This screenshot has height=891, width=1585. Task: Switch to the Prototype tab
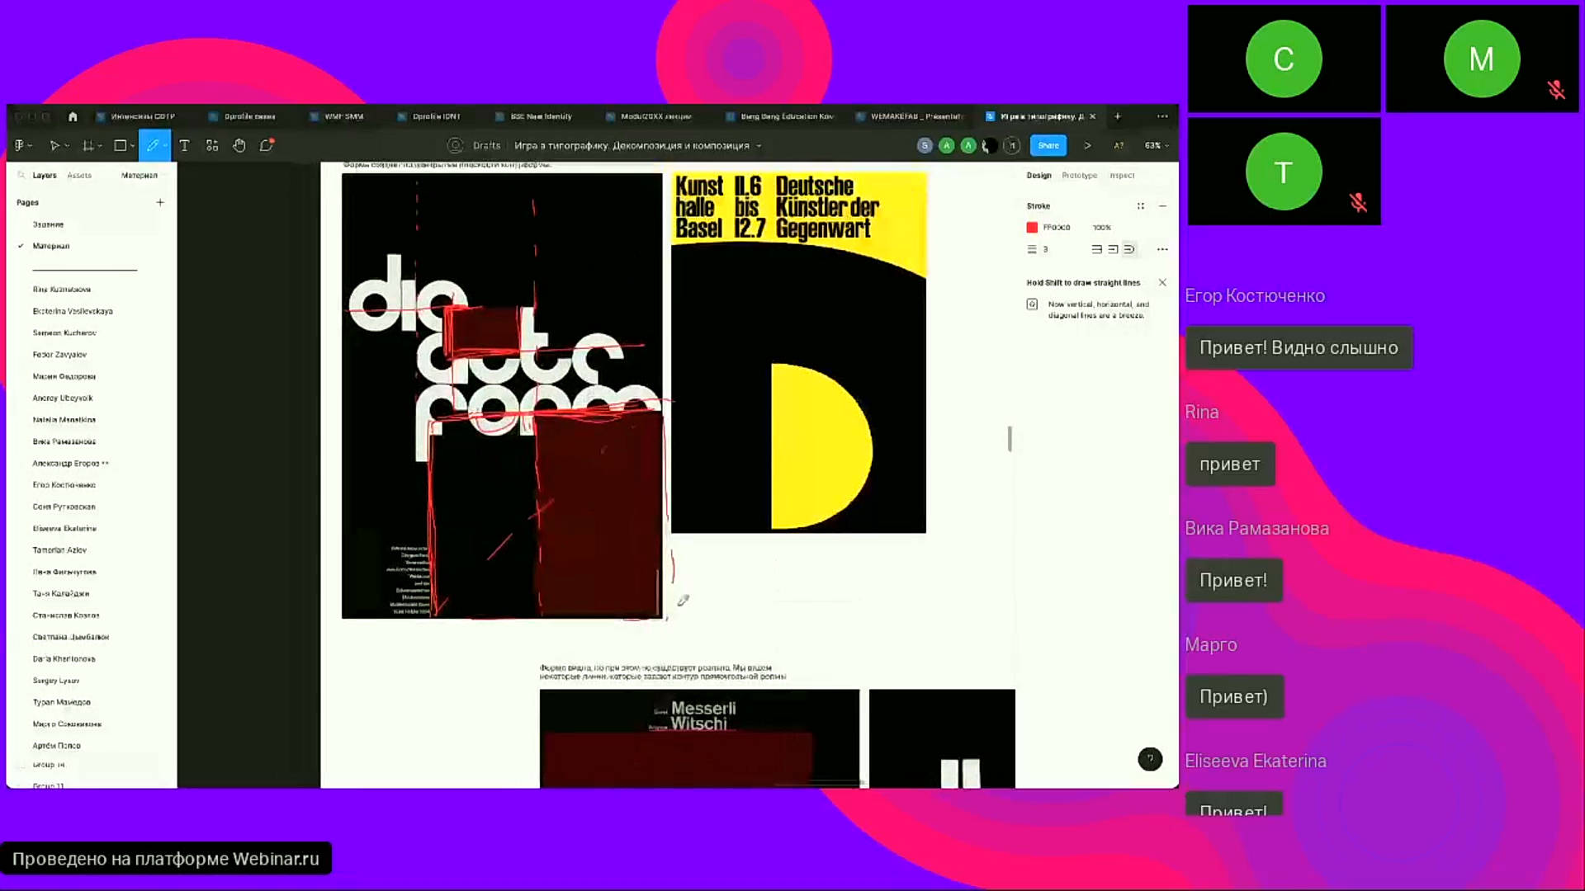point(1079,176)
